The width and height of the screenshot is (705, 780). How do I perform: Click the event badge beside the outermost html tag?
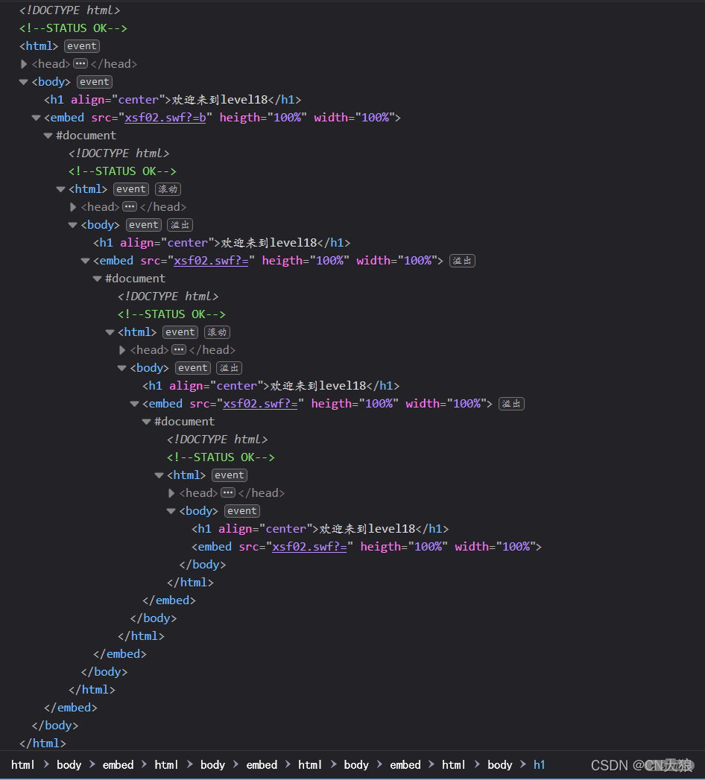[x=81, y=46]
